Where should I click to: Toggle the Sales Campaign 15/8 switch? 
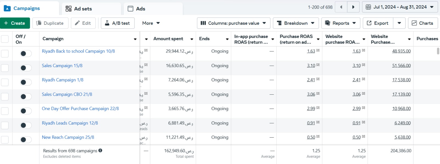[x=26, y=68]
